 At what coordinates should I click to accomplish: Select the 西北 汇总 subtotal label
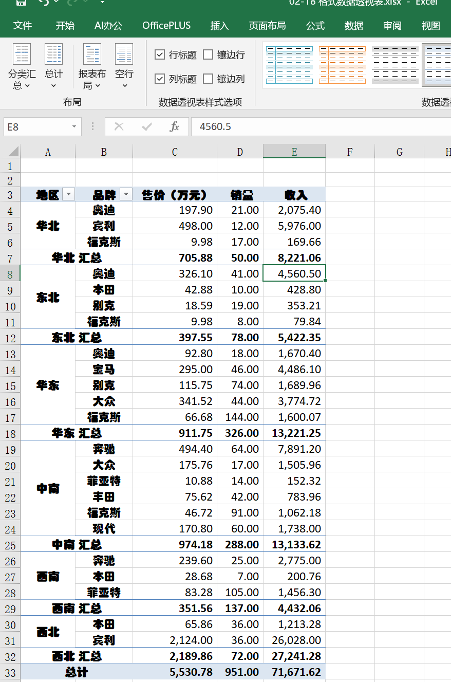point(77,656)
